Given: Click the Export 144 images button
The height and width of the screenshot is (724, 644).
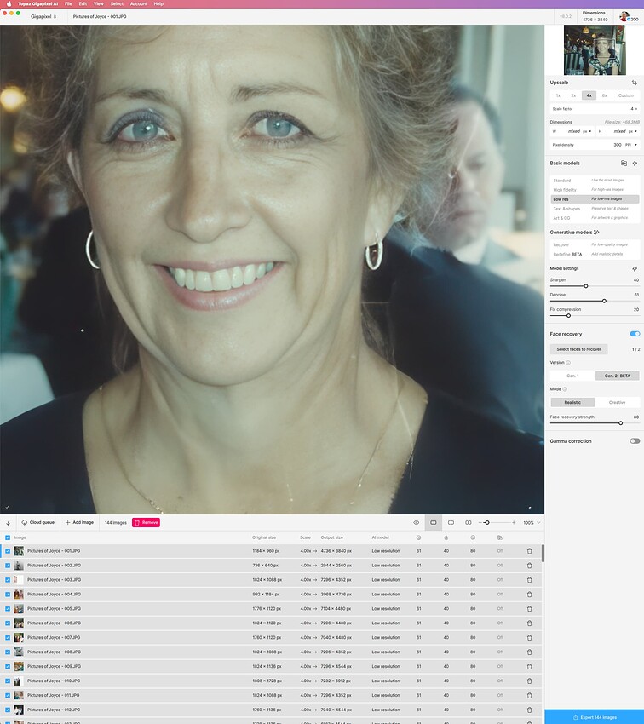Looking at the screenshot, I should point(594,717).
